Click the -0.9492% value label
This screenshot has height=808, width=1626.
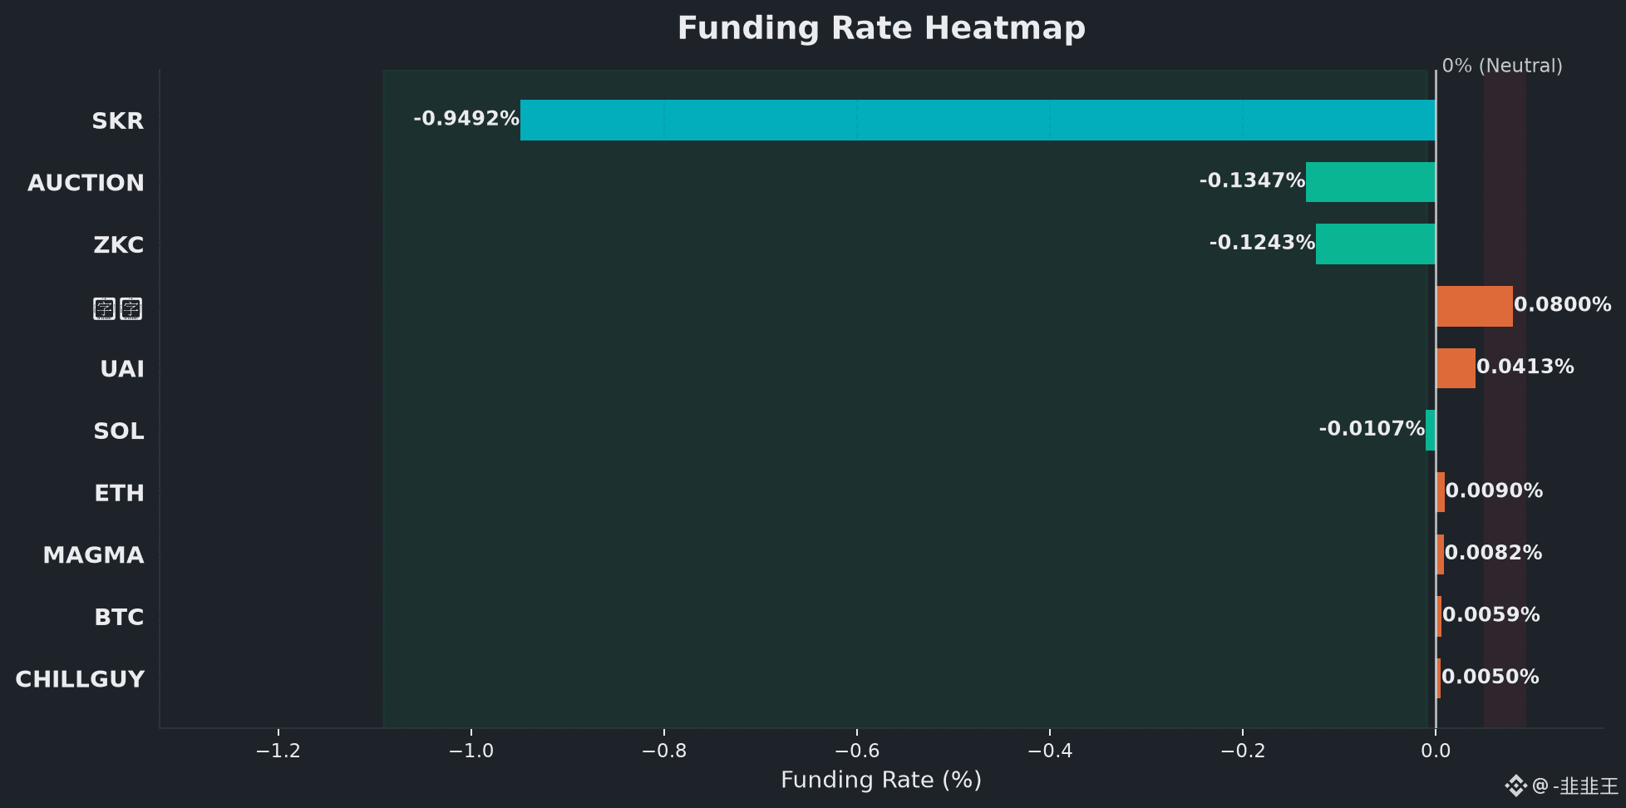[x=466, y=119]
